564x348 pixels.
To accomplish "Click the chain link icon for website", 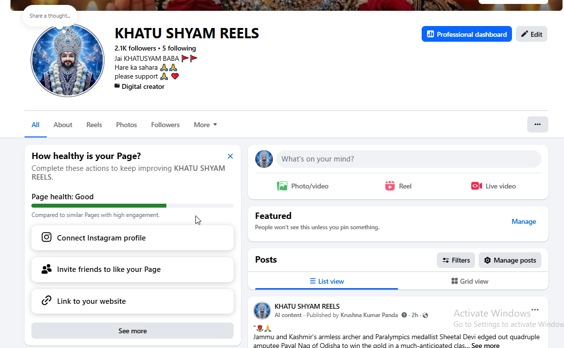I will (47, 300).
